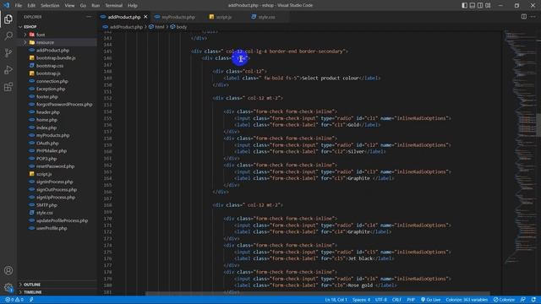This screenshot has width=541, height=304.
Task: Click Colorize 363 variables status item
Action: (467, 300)
